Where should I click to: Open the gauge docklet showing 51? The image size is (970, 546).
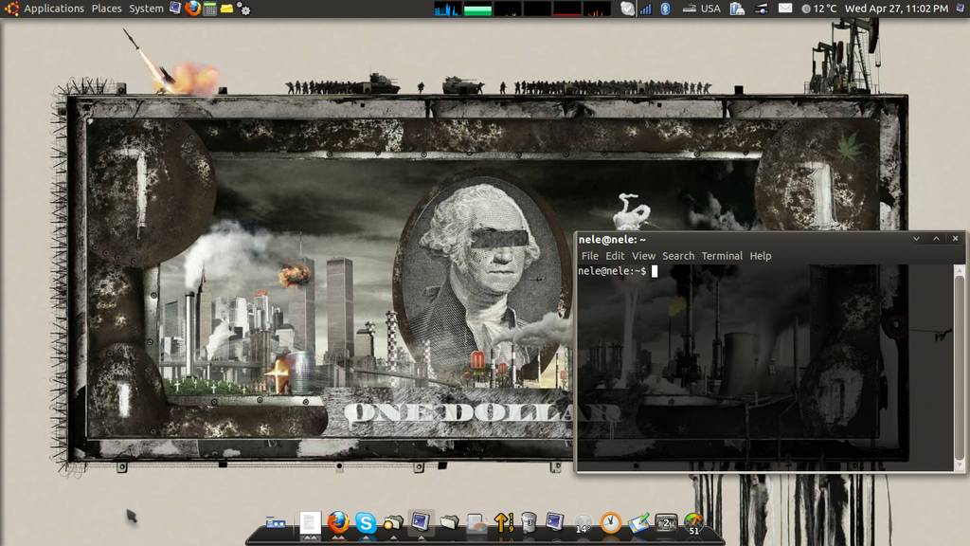tap(693, 523)
